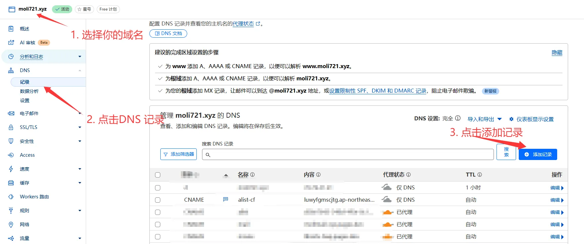Viewport: 584px width, 244px height.
Task: Click the 电子邮件 envelope icon
Action: pos(11,113)
